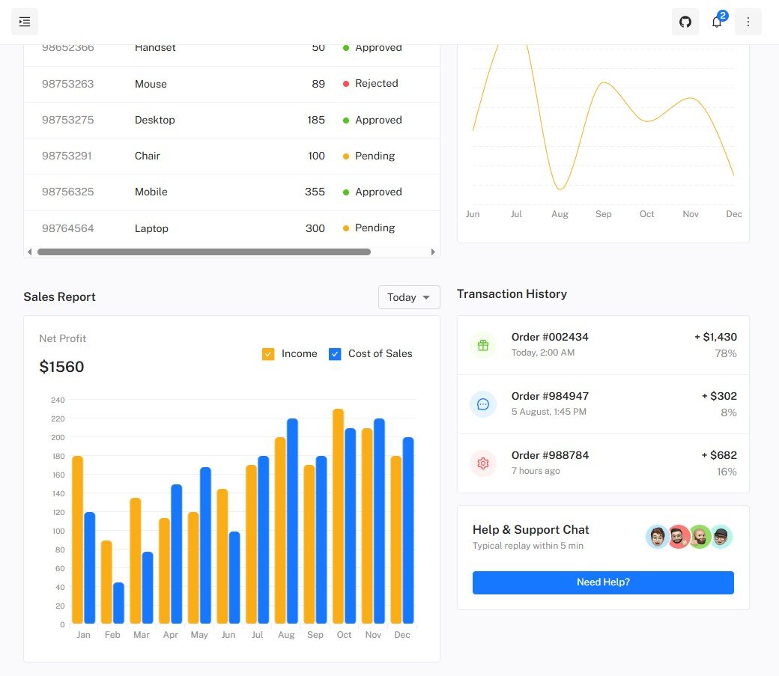Click the last support agent avatar
This screenshot has width=779, height=676.
[x=721, y=537]
